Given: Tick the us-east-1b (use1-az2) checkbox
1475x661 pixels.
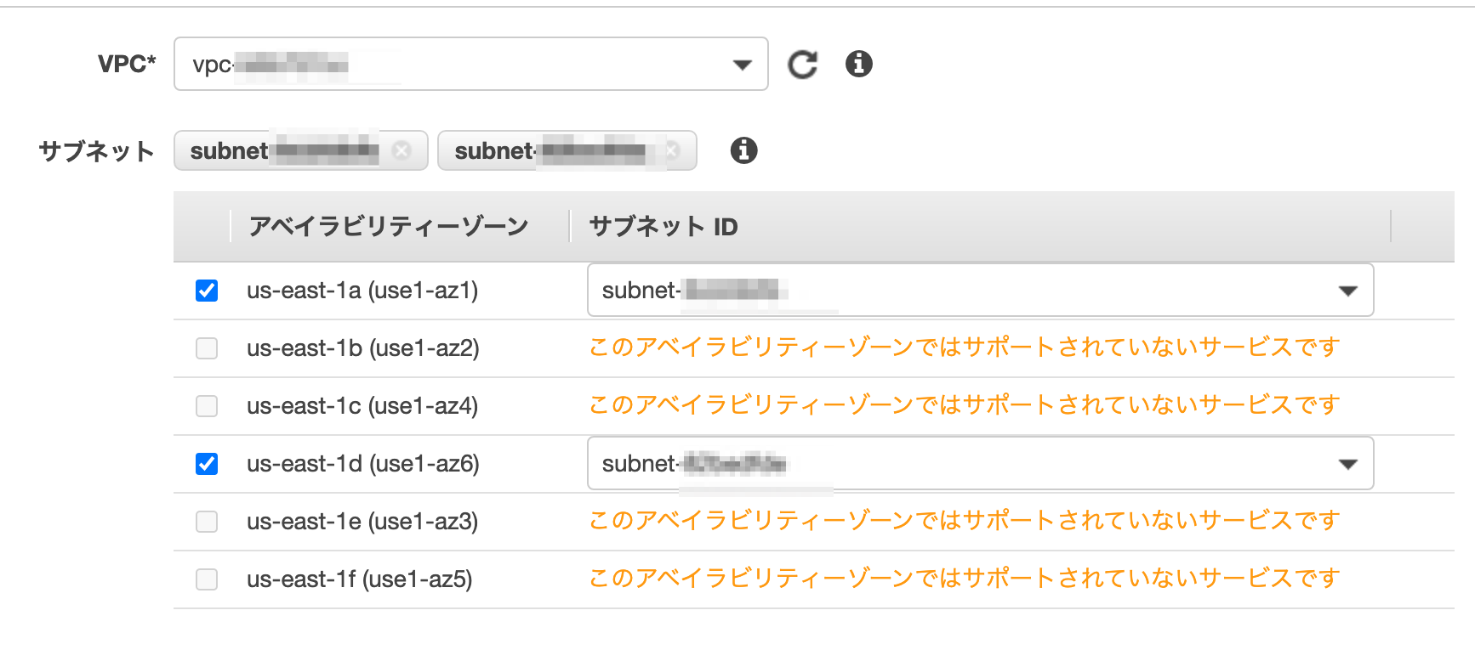Looking at the screenshot, I should (207, 348).
